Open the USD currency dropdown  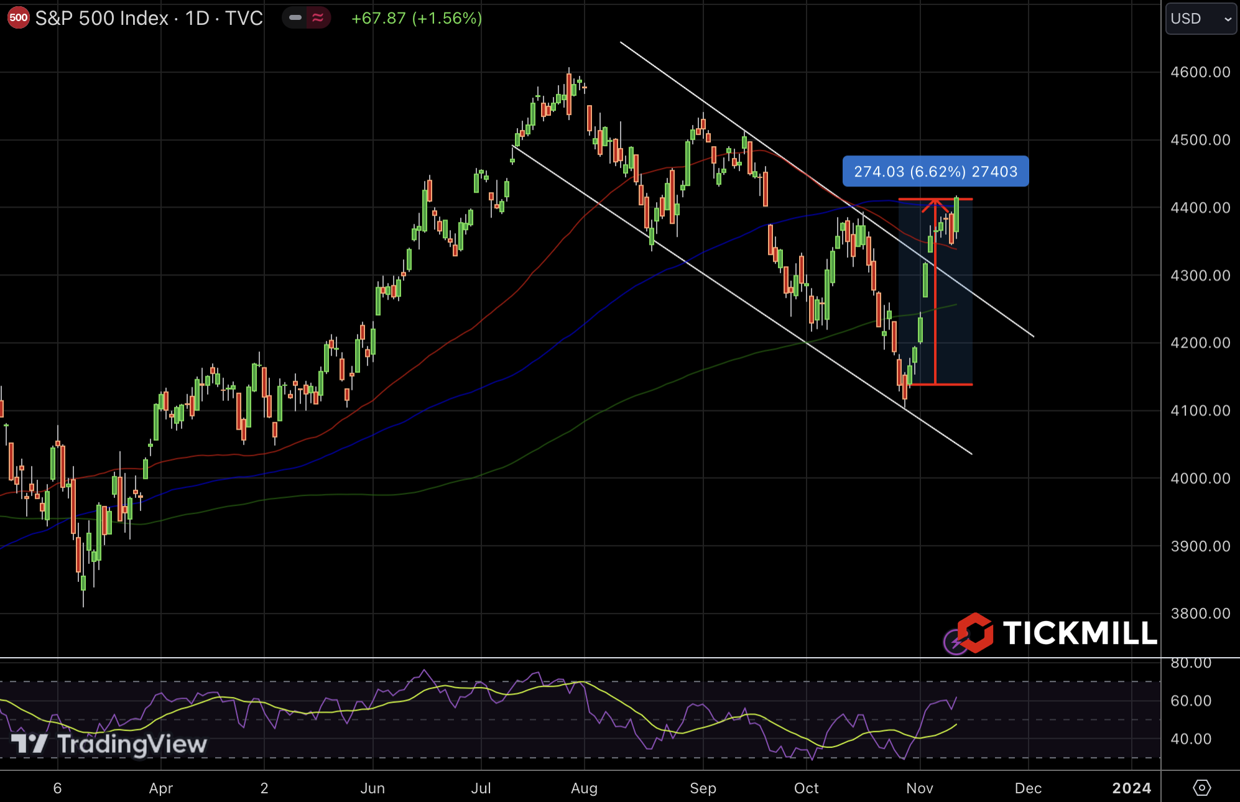(1200, 19)
